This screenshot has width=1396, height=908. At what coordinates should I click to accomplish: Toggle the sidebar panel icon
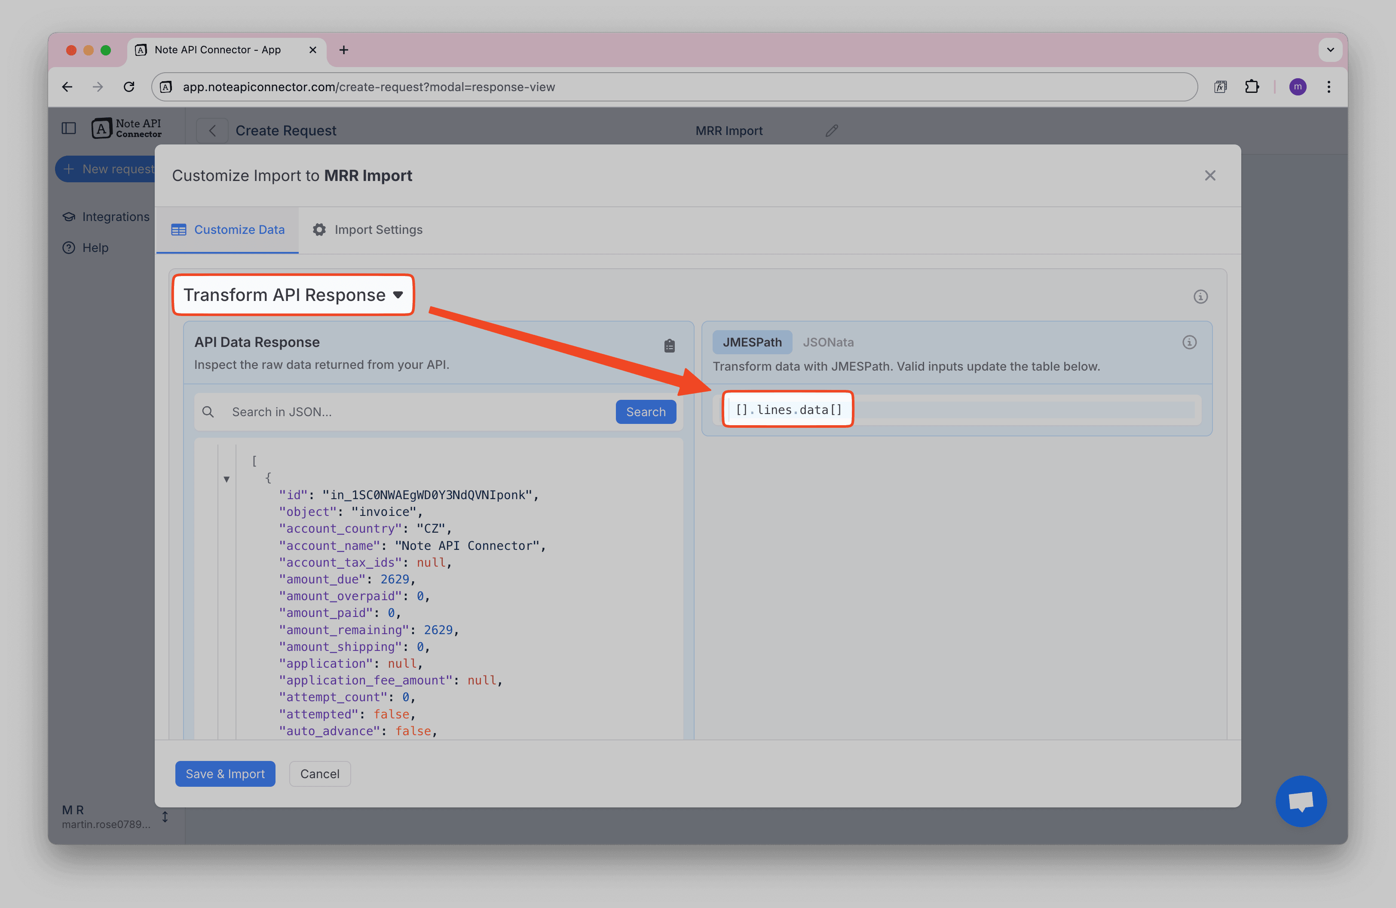point(69,128)
